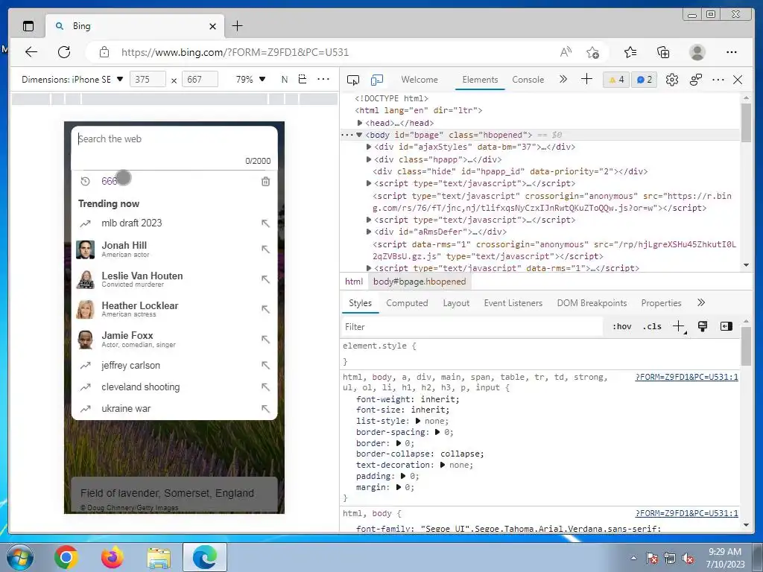This screenshot has height=572, width=763.
Task: Open the Dimensions iPhone SE dropdown
Action: (72, 79)
